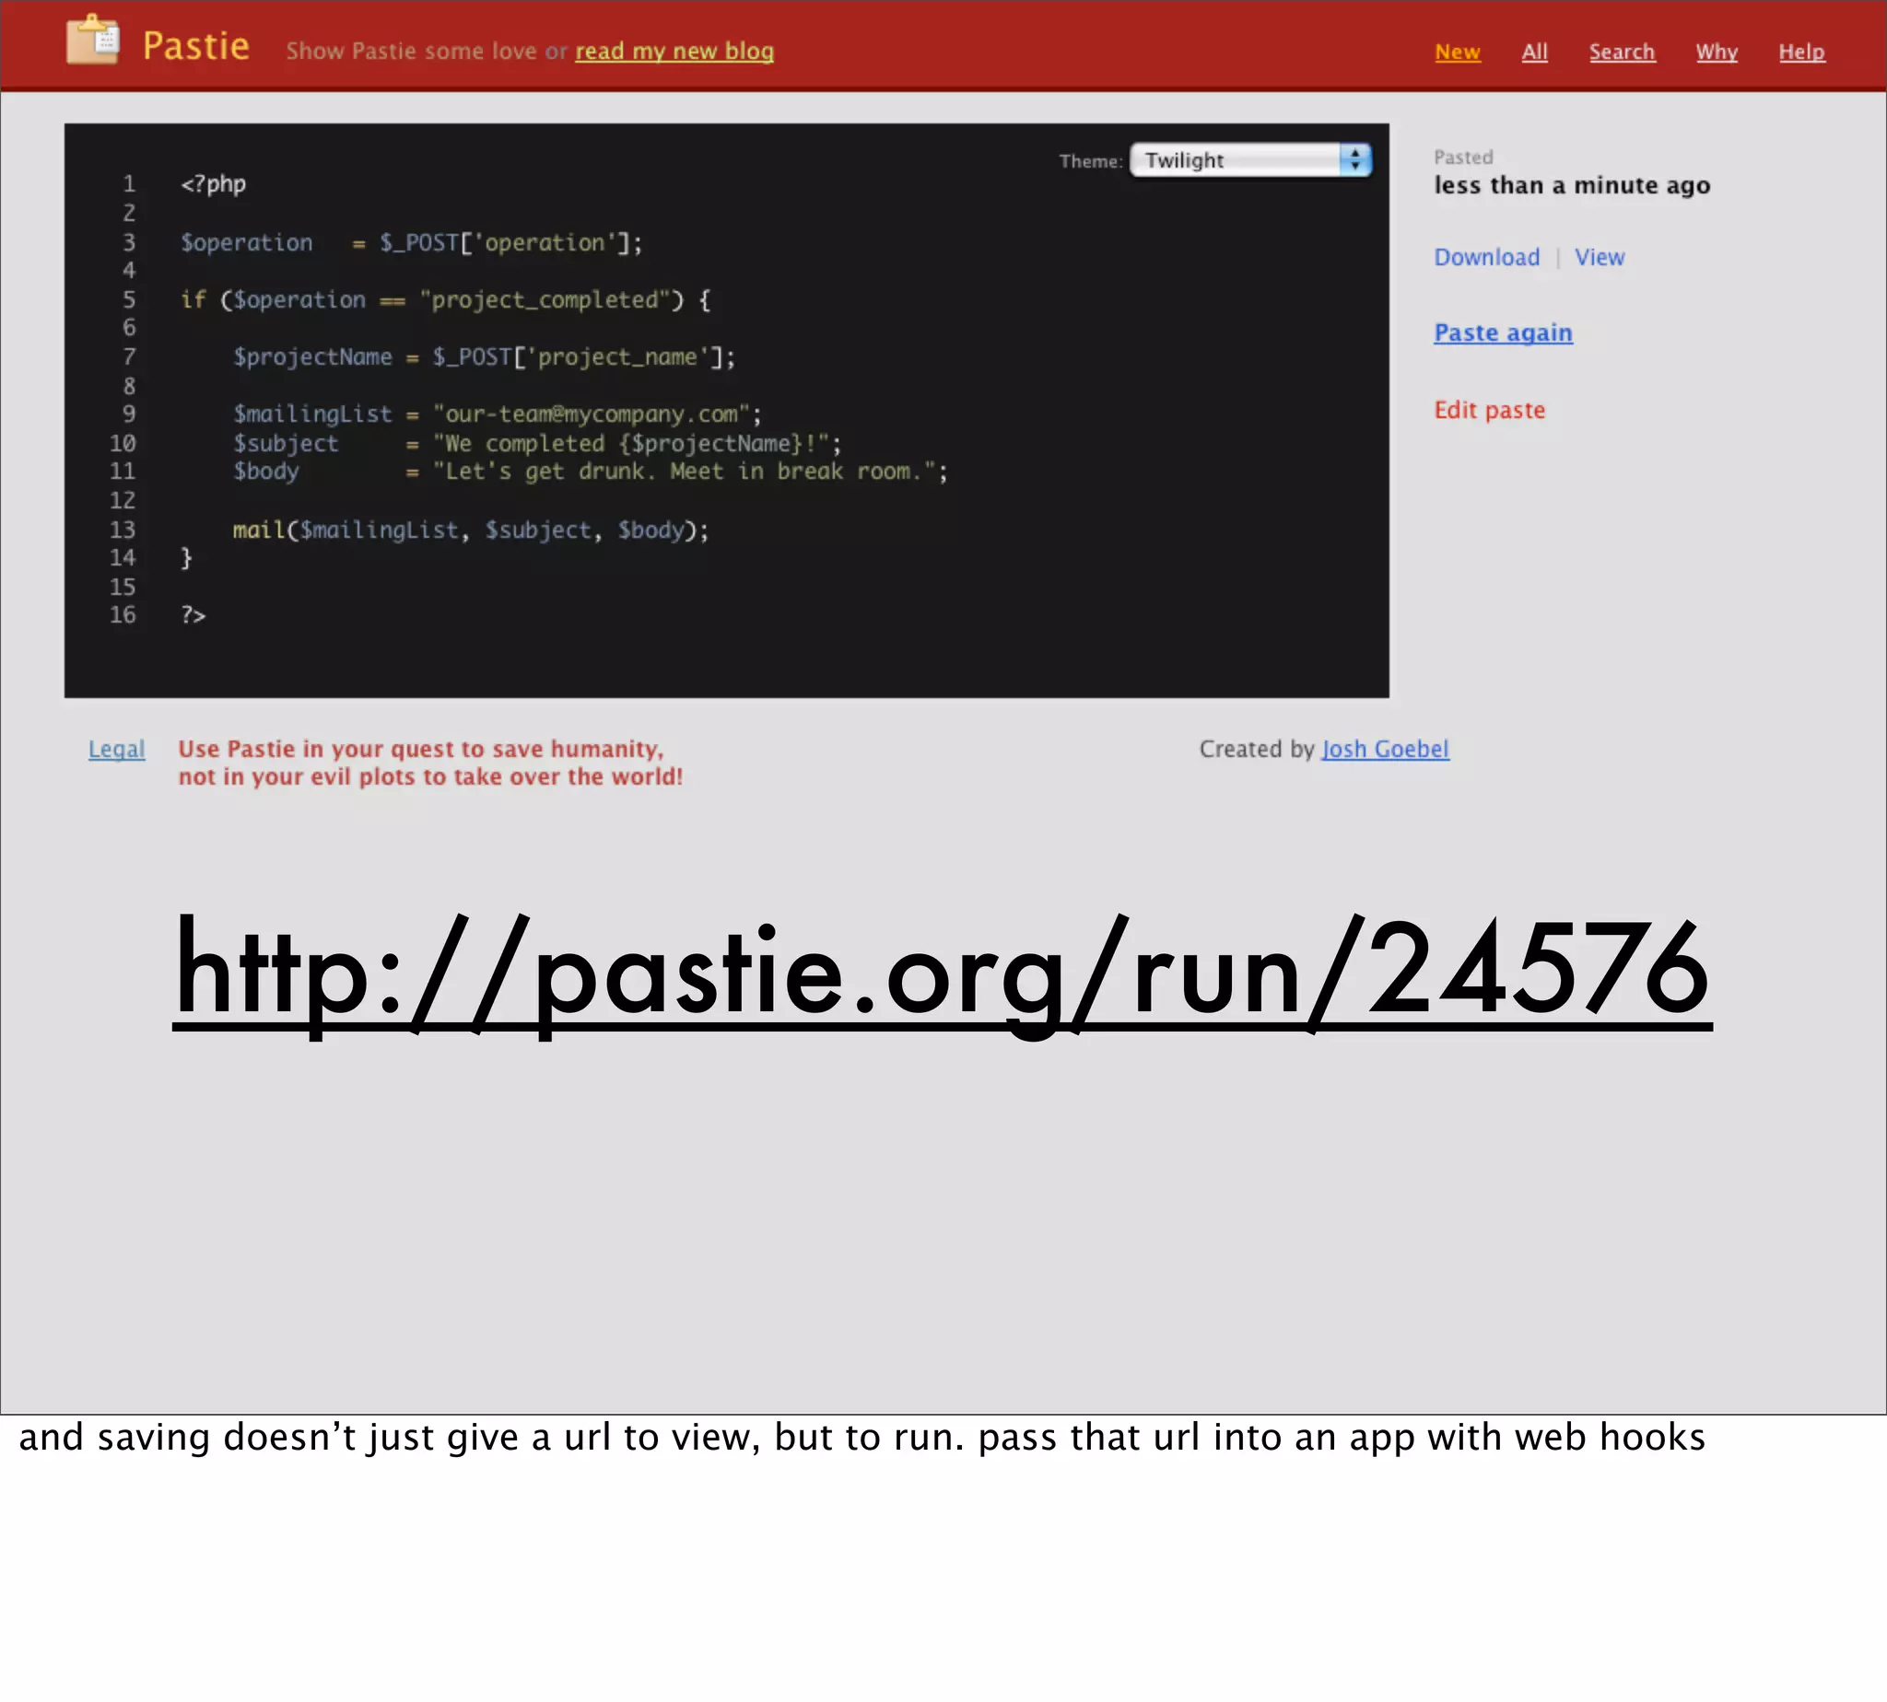
Task: Open the Why menu item
Action: [1717, 52]
